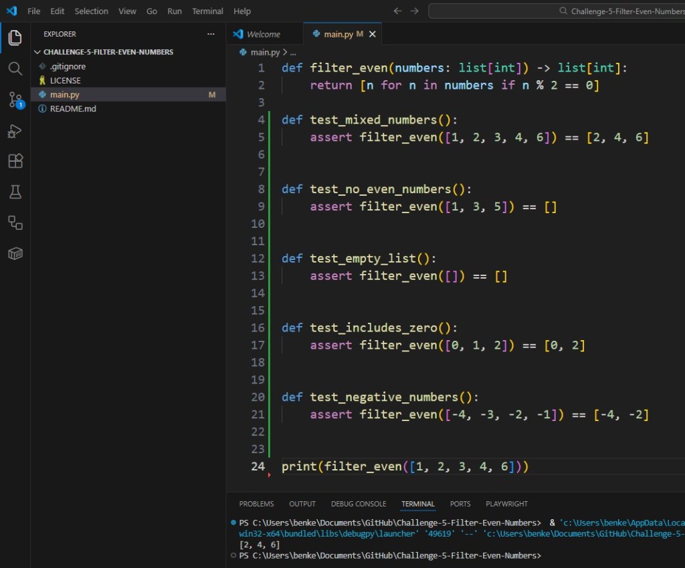Open the Docker containers view

pyautogui.click(x=15, y=253)
